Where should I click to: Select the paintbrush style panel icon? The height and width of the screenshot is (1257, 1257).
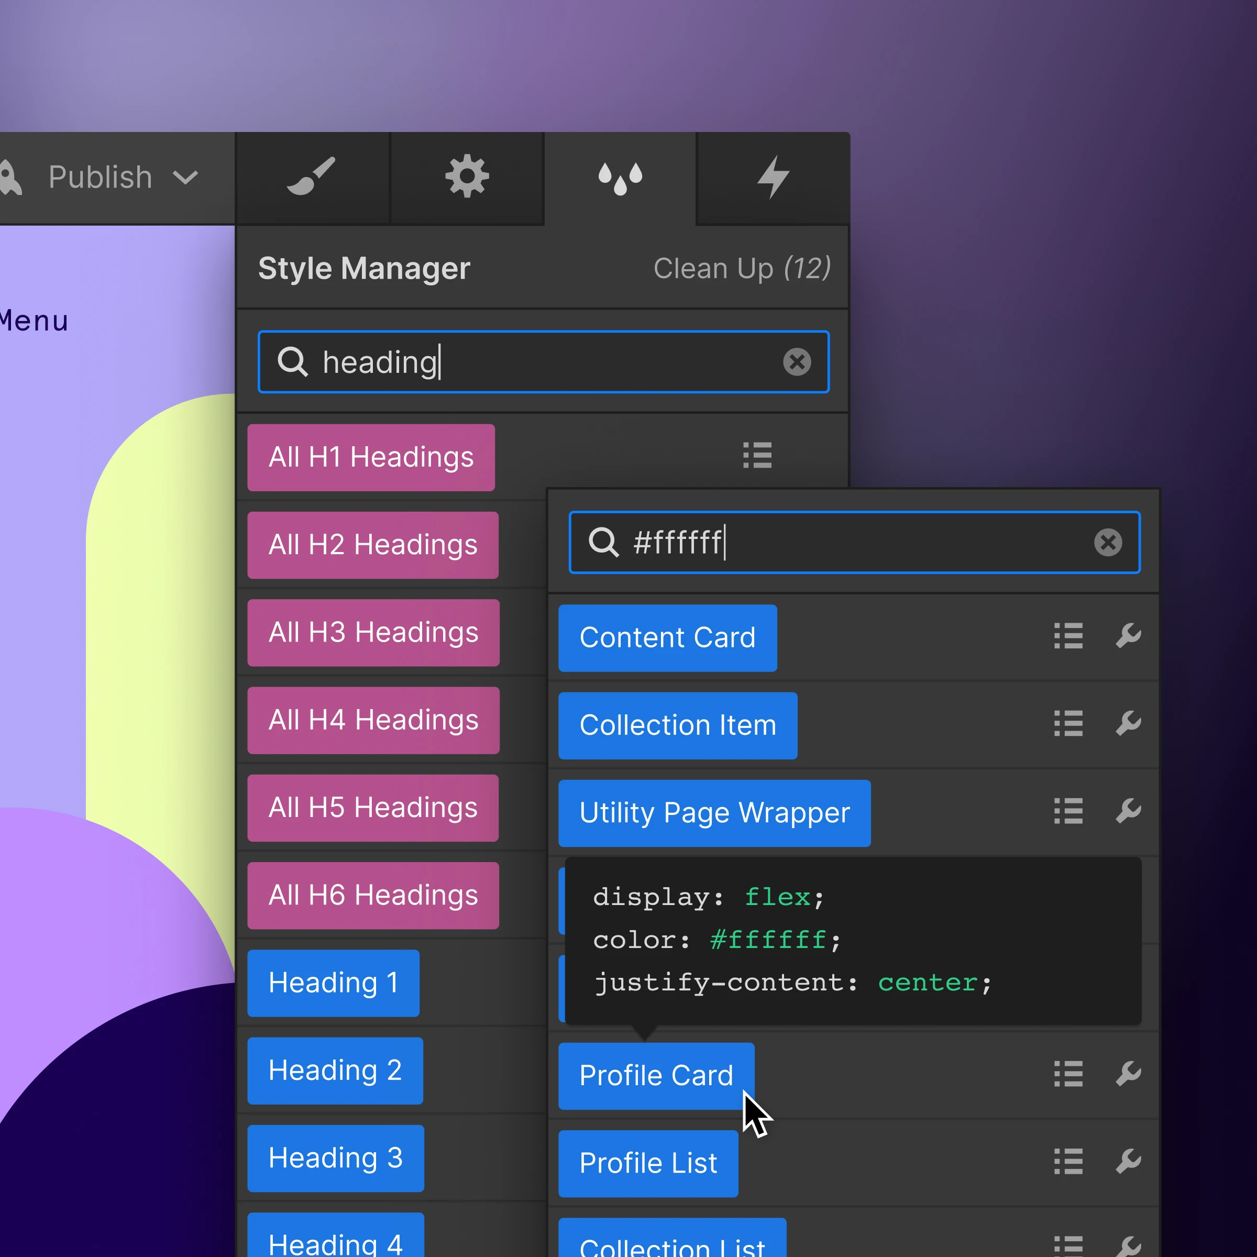point(312,177)
